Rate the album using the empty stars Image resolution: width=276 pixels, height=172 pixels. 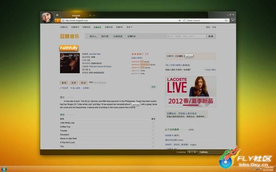(x=100, y=83)
